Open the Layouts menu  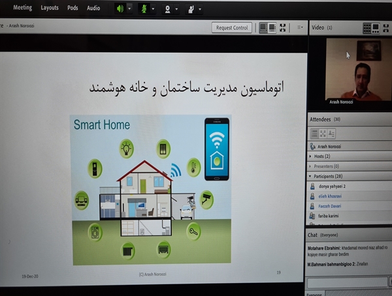tap(50, 8)
